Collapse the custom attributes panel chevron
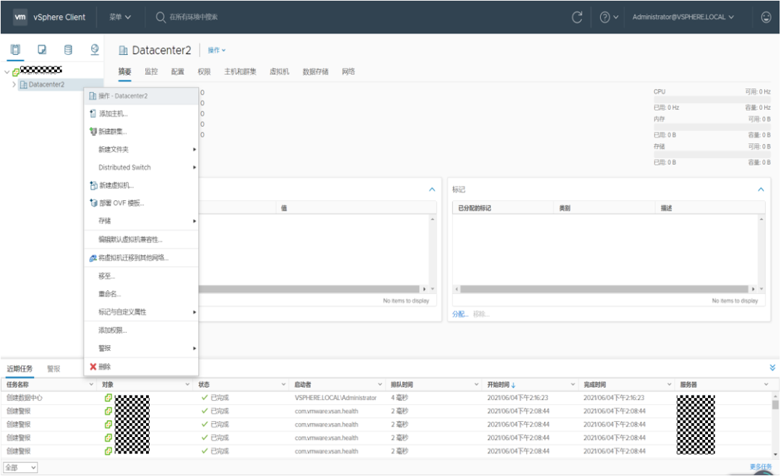The width and height of the screenshot is (781, 476). (432, 190)
